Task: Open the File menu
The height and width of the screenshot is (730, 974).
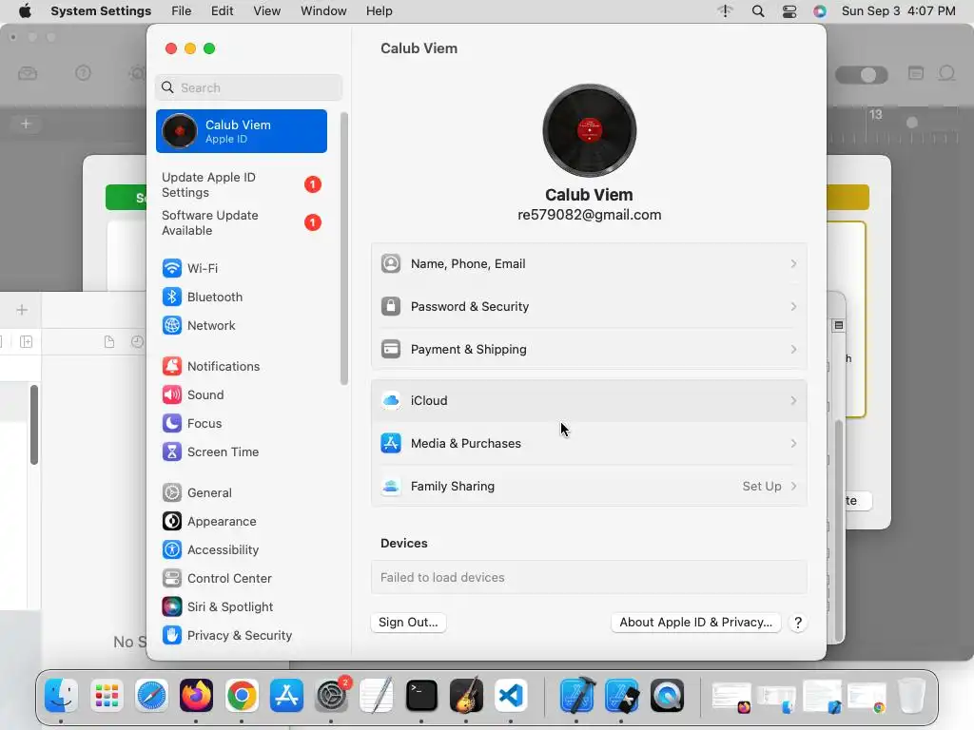Action: click(x=182, y=11)
